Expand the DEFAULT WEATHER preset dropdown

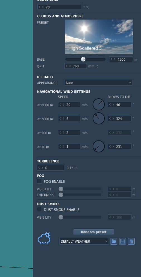pyautogui.click(x=84, y=241)
